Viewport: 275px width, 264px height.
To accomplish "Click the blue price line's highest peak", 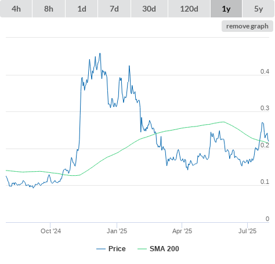I will click(100, 53).
